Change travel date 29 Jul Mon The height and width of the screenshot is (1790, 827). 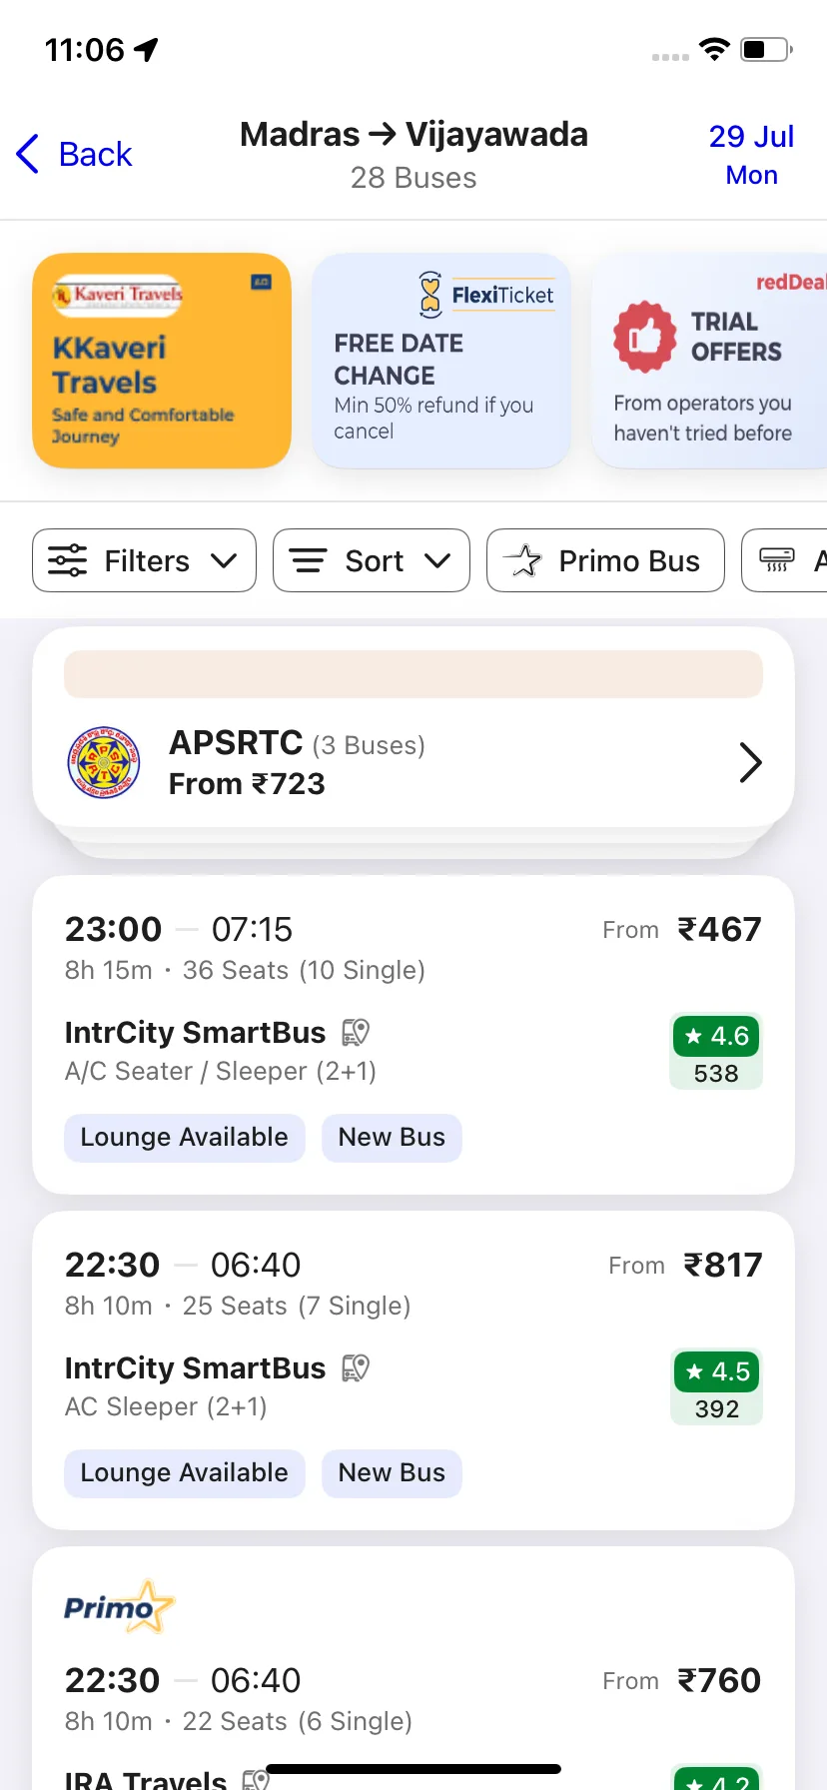click(751, 155)
